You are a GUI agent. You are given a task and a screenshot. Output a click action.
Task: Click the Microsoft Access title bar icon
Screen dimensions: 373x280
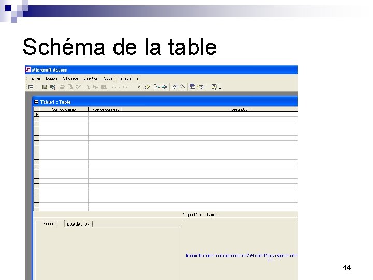pyautogui.click(x=28, y=69)
